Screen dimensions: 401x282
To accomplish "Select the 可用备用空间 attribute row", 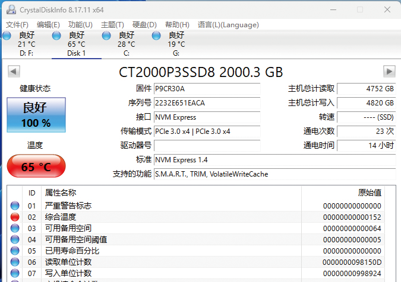I will click(x=196, y=228).
